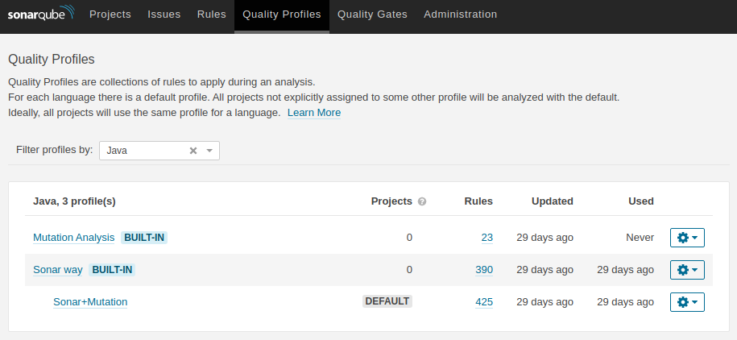Open gear menu for Sonar way profile
The width and height of the screenshot is (737, 340).
pos(687,270)
